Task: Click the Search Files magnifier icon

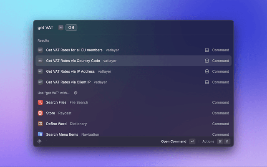Action: [40, 102]
